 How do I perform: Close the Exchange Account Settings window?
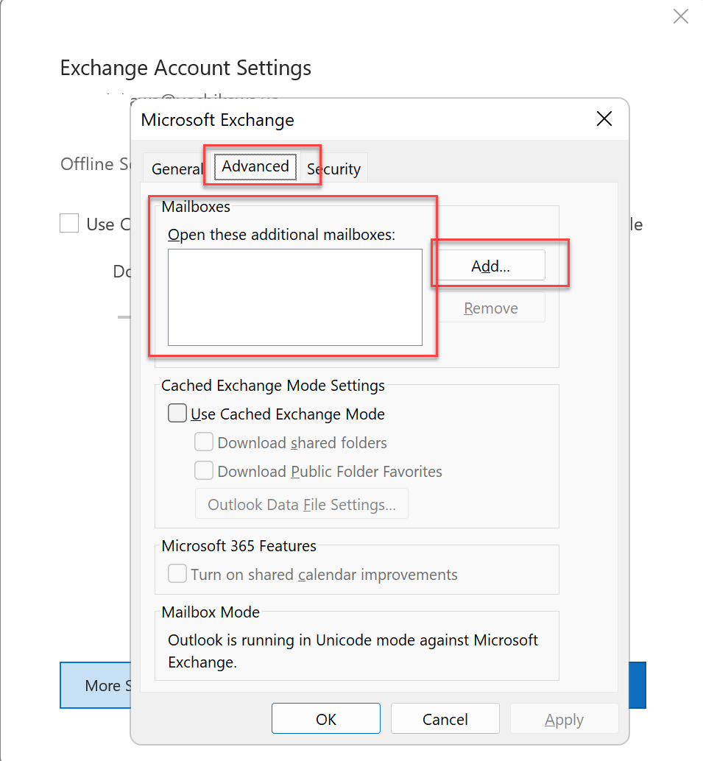pos(681,16)
